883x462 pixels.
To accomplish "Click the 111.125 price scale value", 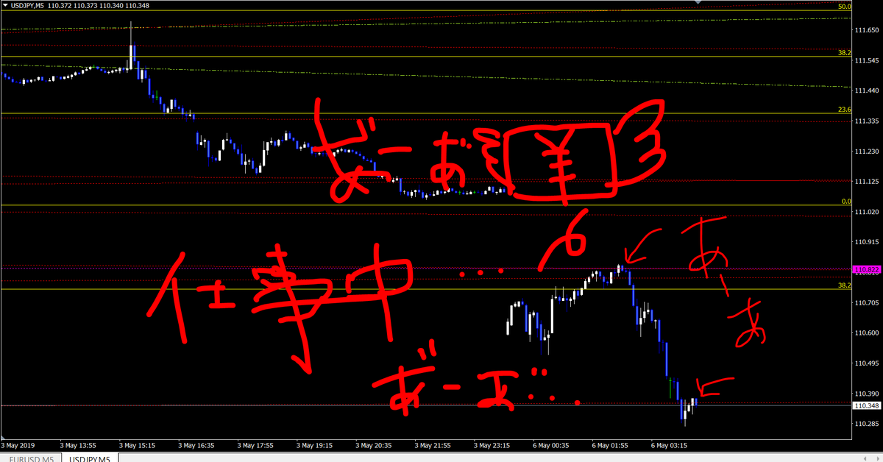I will (868, 181).
